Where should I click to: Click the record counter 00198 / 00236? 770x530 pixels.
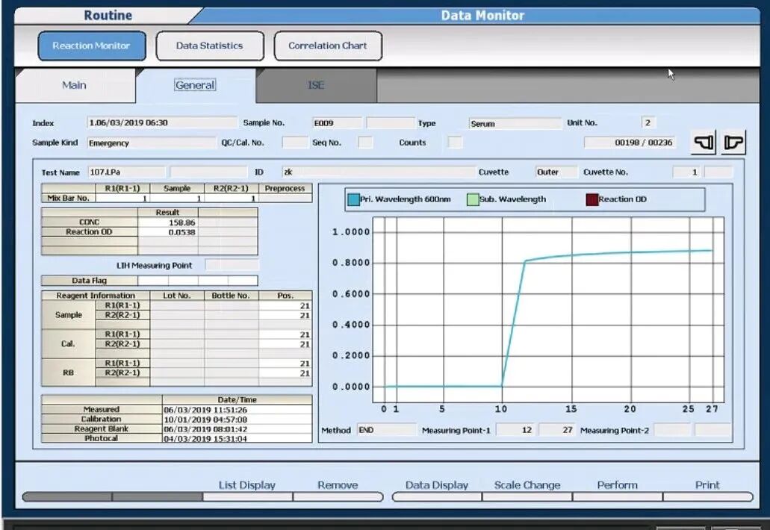(630, 143)
